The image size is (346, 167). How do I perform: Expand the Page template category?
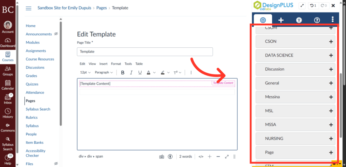[x=295, y=153]
